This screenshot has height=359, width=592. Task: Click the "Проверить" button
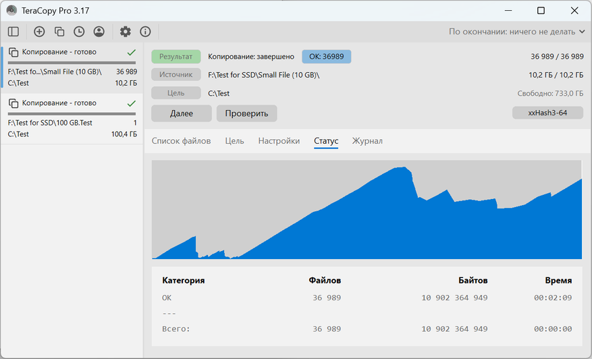[x=246, y=113]
